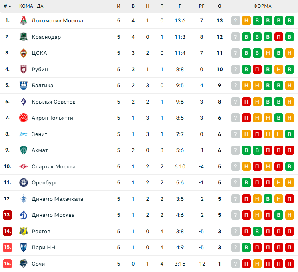Click the gray question mark badge for Локомотив Москва

(x=236, y=20)
